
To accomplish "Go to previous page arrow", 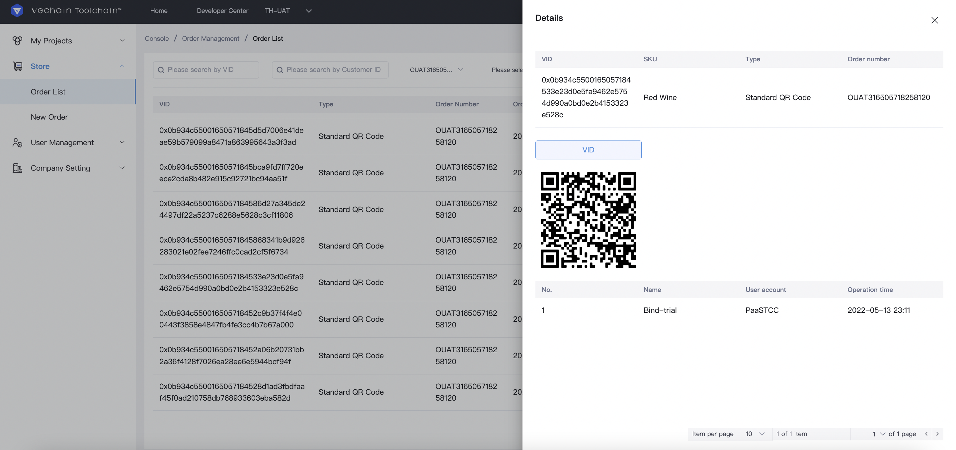I will 926,434.
